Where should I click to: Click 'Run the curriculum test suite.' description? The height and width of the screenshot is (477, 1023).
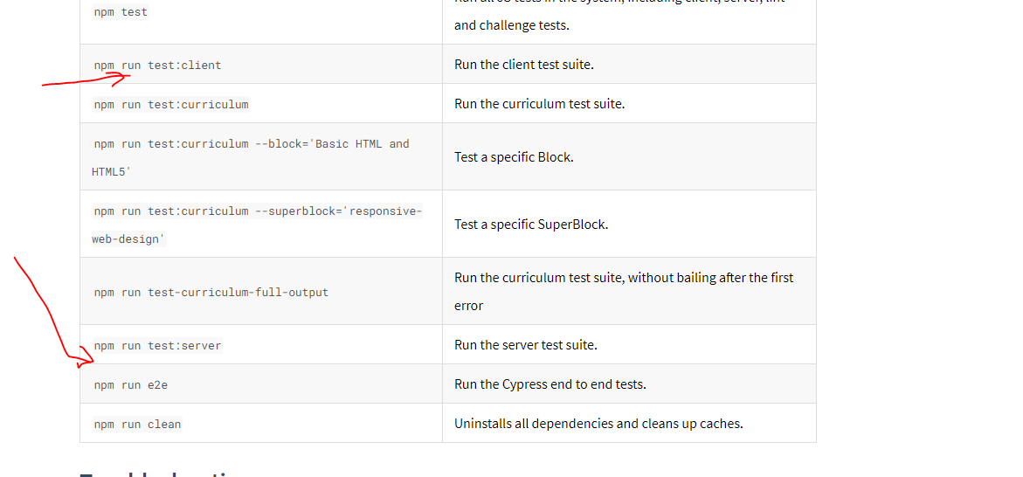coord(540,104)
